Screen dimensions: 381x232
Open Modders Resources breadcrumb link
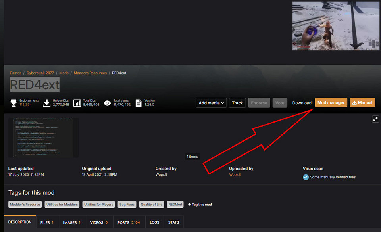click(90, 73)
